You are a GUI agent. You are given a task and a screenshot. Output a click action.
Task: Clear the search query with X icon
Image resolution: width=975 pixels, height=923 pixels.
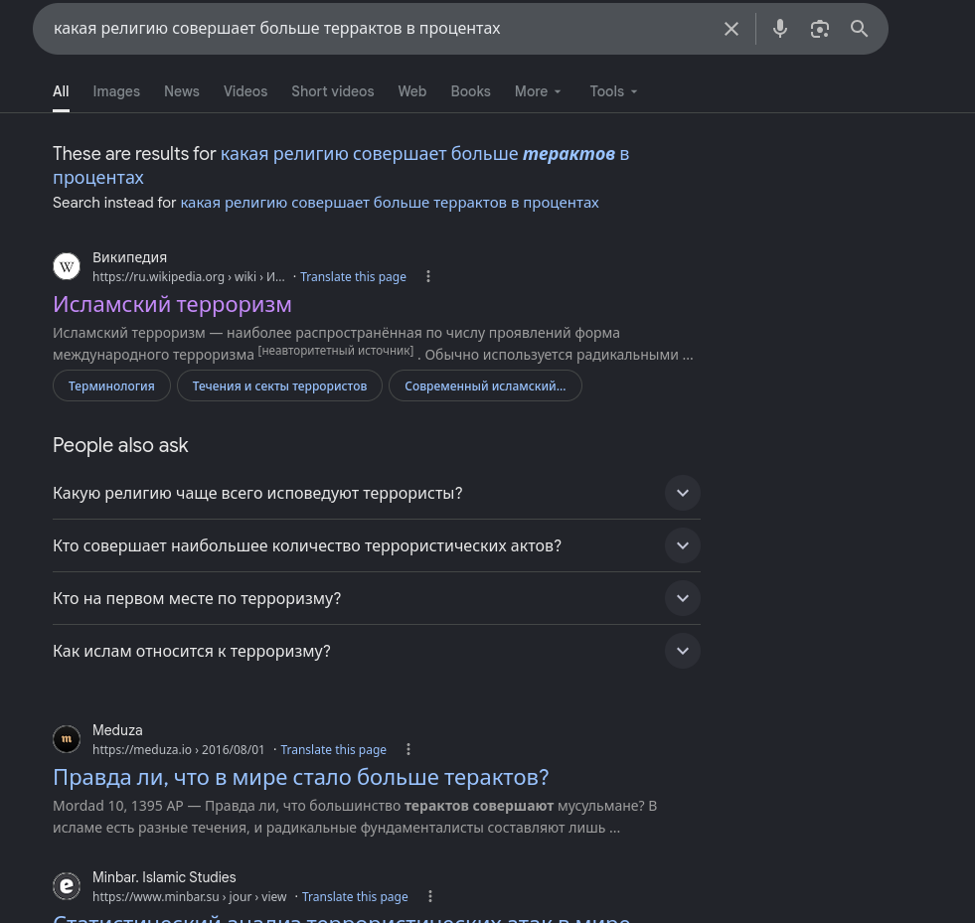pyautogui.click(x=731, y=29)
